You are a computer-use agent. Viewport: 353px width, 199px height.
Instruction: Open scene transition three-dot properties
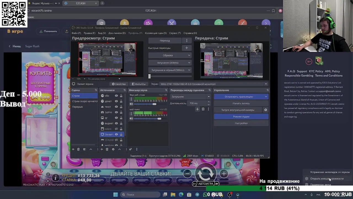(208, 109)
